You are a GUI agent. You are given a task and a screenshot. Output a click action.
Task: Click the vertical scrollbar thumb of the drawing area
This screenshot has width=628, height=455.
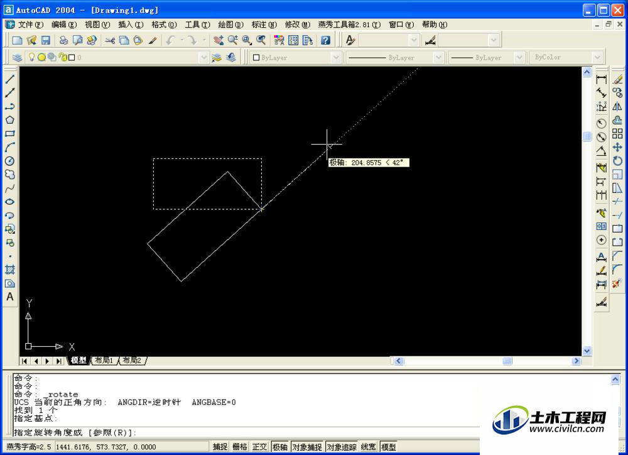click(587, 136)
